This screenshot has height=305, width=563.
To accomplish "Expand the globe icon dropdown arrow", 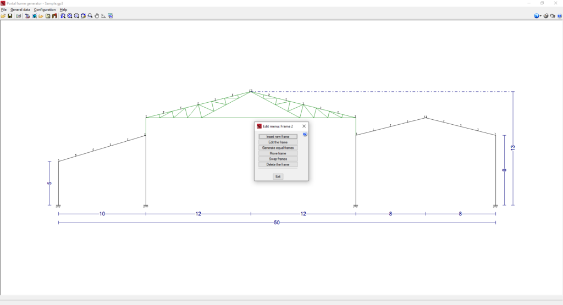I will click(x=541, y=16).
